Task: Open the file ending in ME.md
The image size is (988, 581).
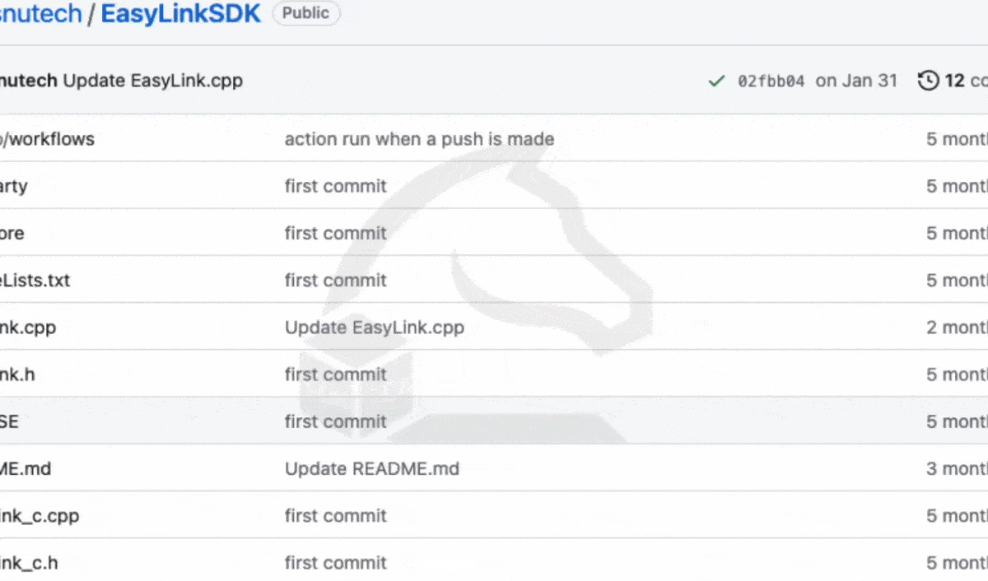Action: click(26, 469)
